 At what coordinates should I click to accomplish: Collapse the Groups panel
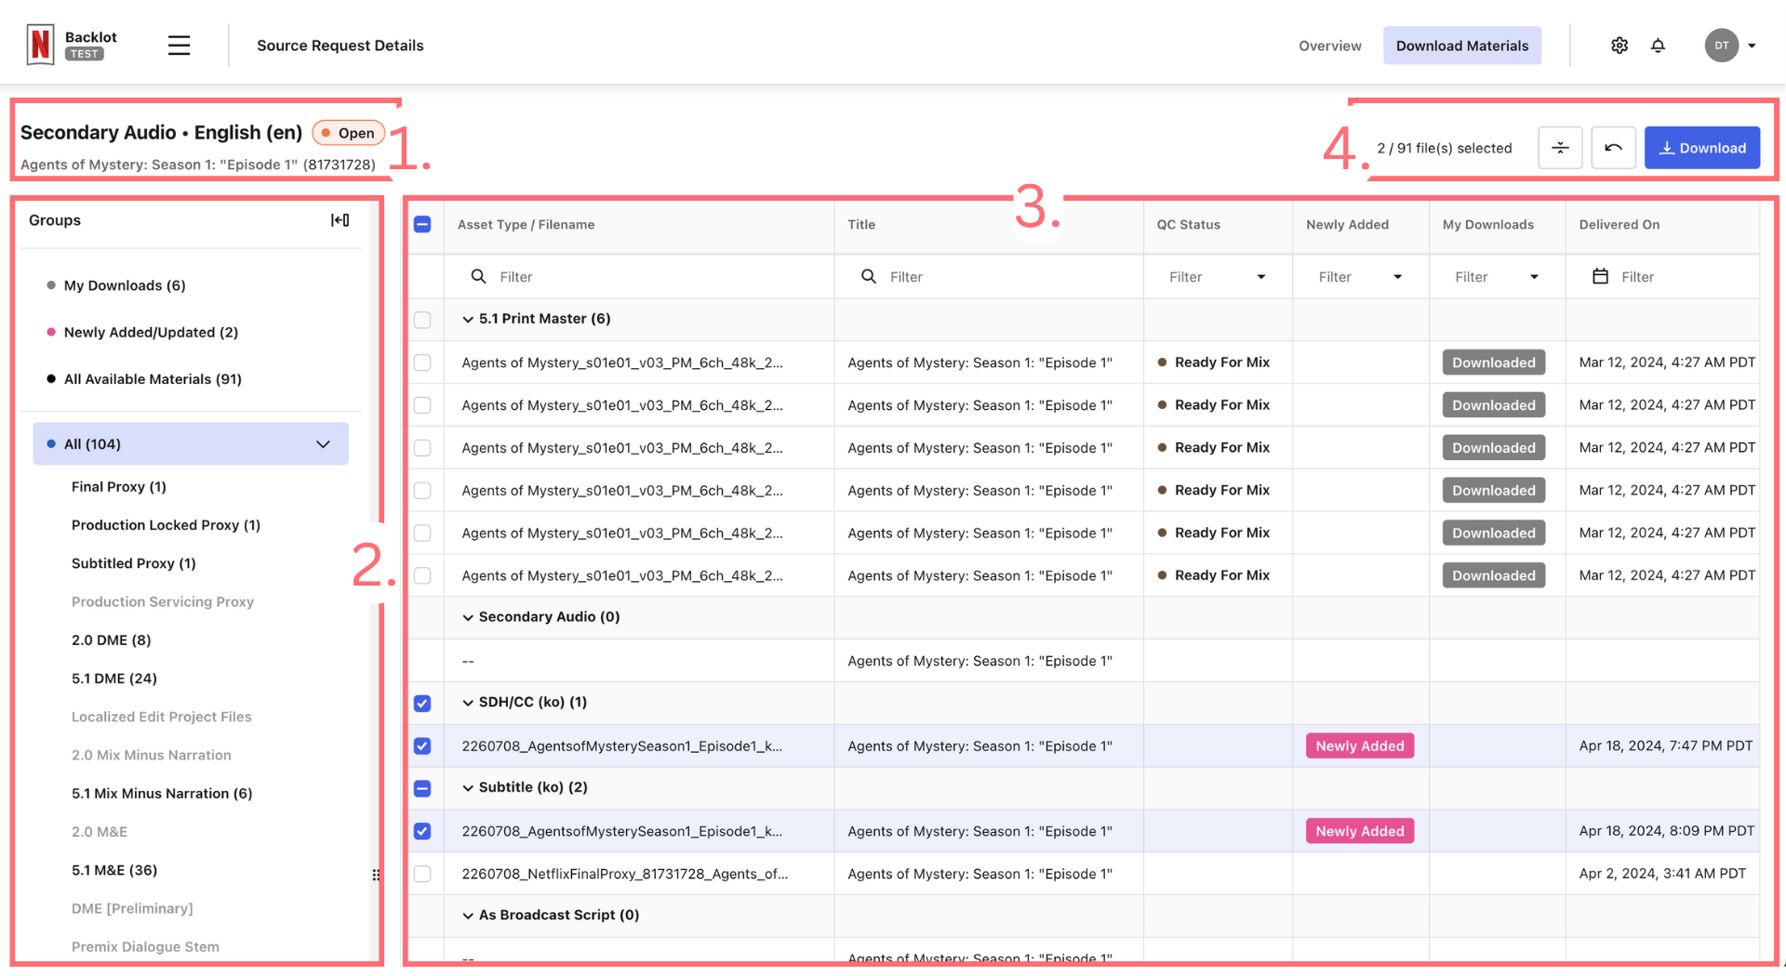click(x=340, y=220)
